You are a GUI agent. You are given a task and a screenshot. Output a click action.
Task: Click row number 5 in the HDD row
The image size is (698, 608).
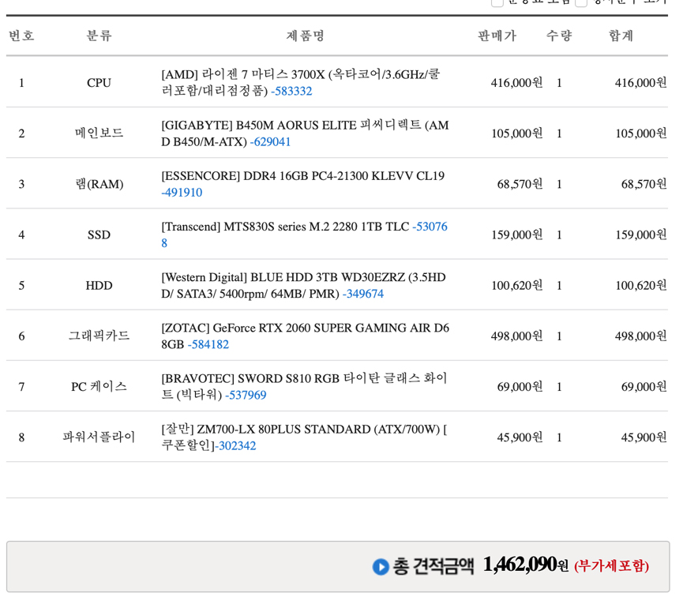click(21, 285)
